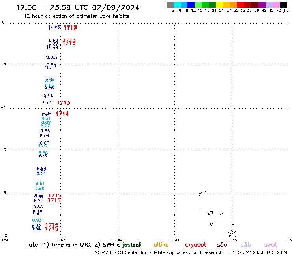
Task: Click the 'swot' satellite label
Action: pyautogui.click(x=271, y=245)
